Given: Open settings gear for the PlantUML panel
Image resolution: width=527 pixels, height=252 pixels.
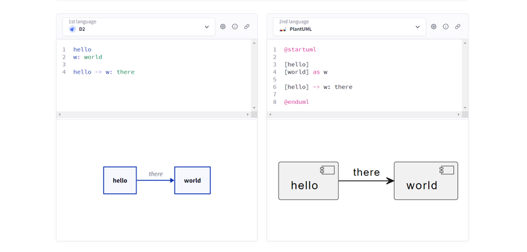Looking at the screenshot, I should 433,26.
